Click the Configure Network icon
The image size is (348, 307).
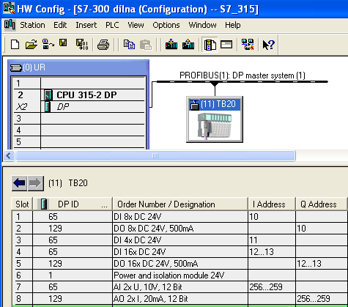248,45
